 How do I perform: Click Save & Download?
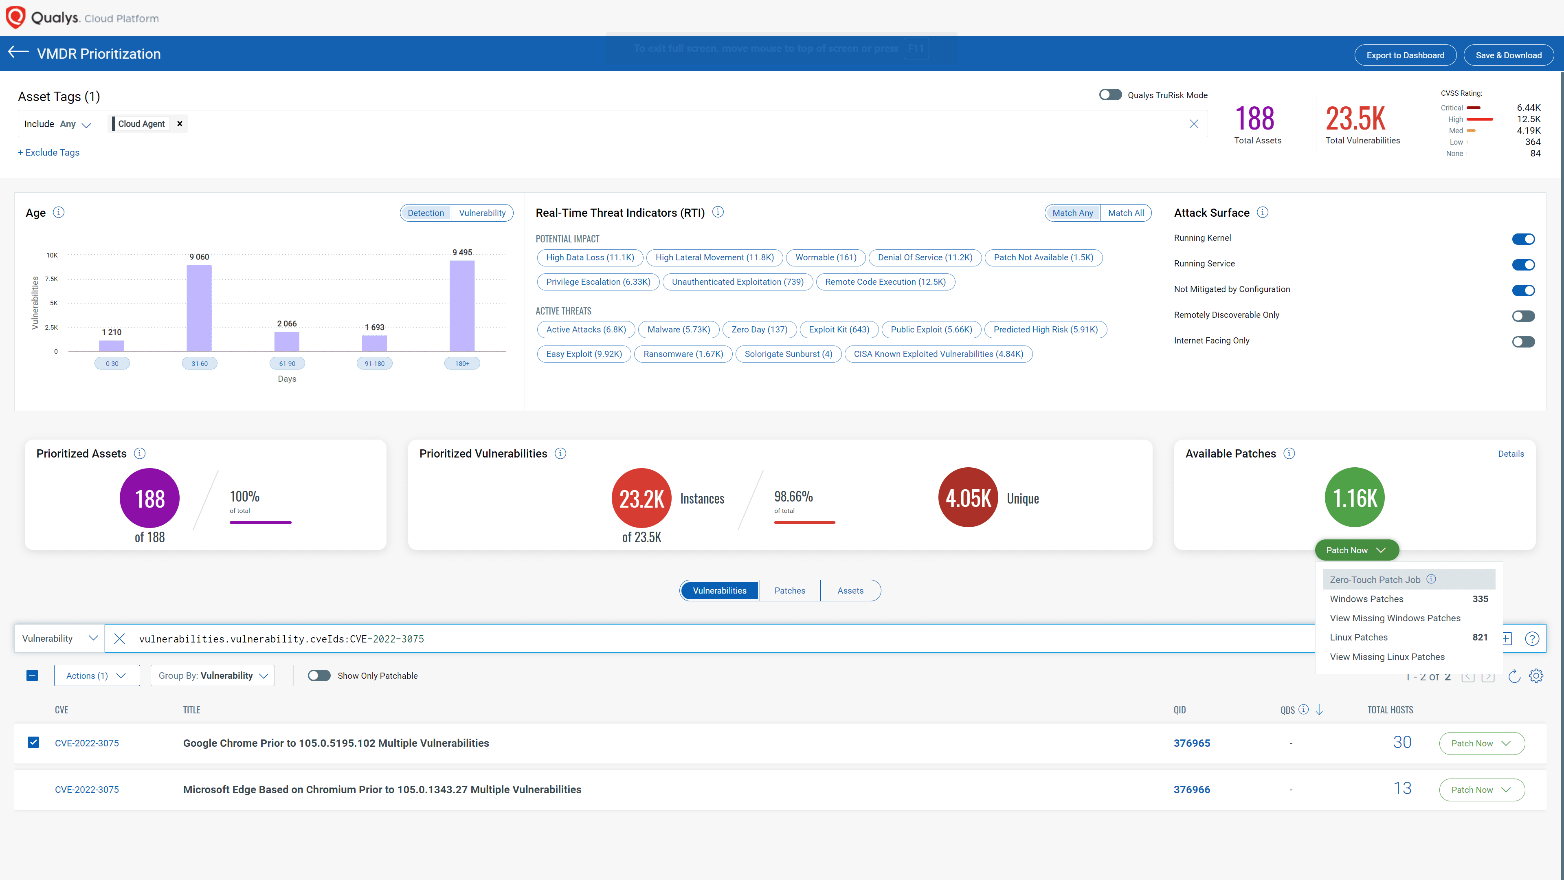coord(1509,55)
